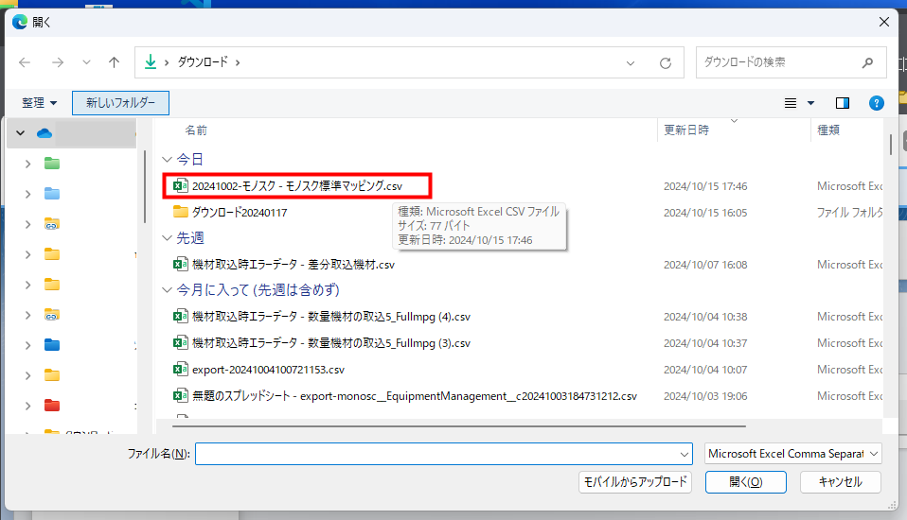Screen dimensions: 907x520
Task: Select the green folder in navigation pane
Action: coord(52,164)
